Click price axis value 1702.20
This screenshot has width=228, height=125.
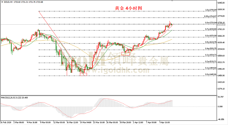221,29
